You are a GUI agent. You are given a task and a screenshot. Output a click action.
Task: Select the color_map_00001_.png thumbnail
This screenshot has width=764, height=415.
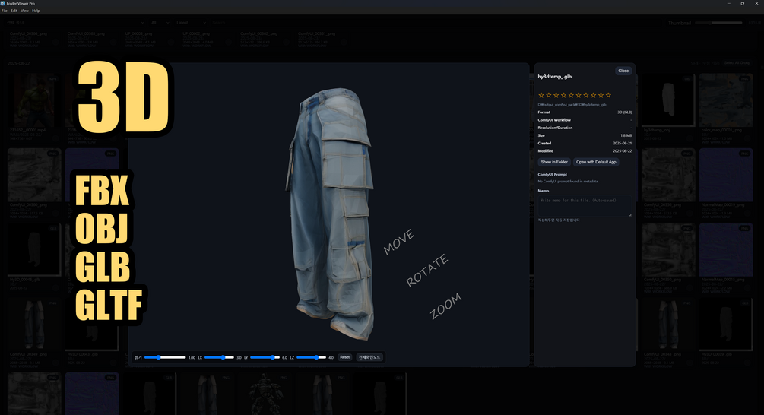[726, 100]
